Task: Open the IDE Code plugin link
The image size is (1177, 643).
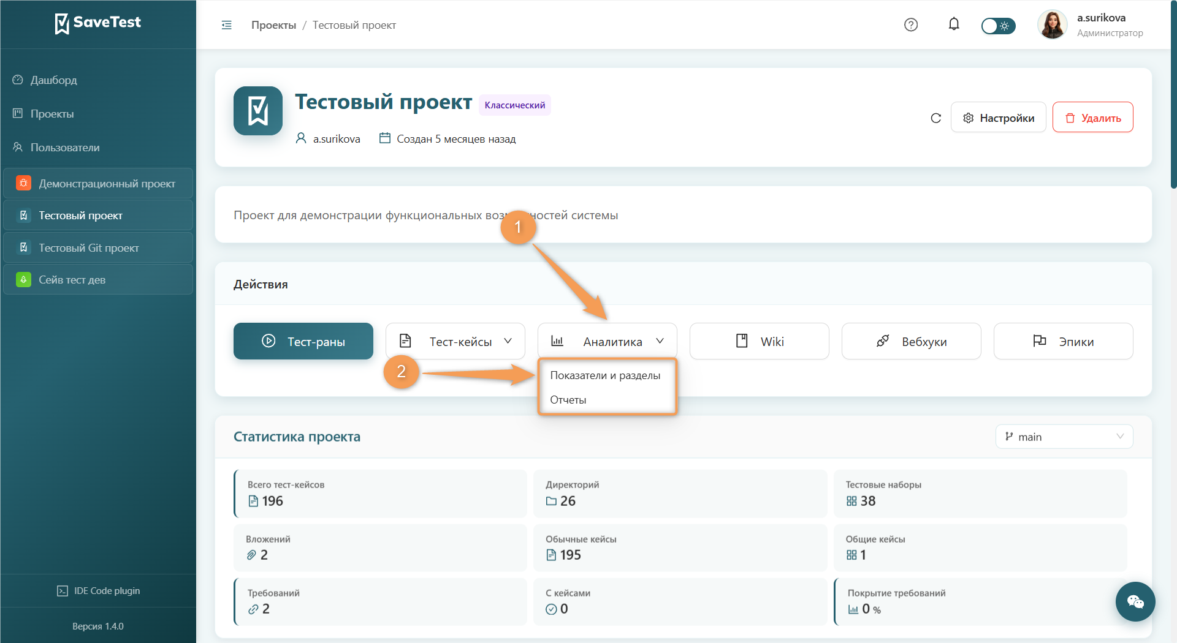Action: (98, 591)
